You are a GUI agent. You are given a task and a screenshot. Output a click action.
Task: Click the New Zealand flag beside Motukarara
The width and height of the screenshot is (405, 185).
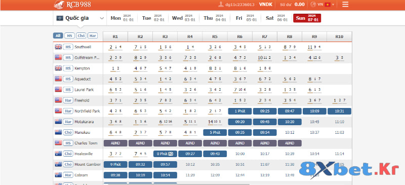[x=58, y=121]
